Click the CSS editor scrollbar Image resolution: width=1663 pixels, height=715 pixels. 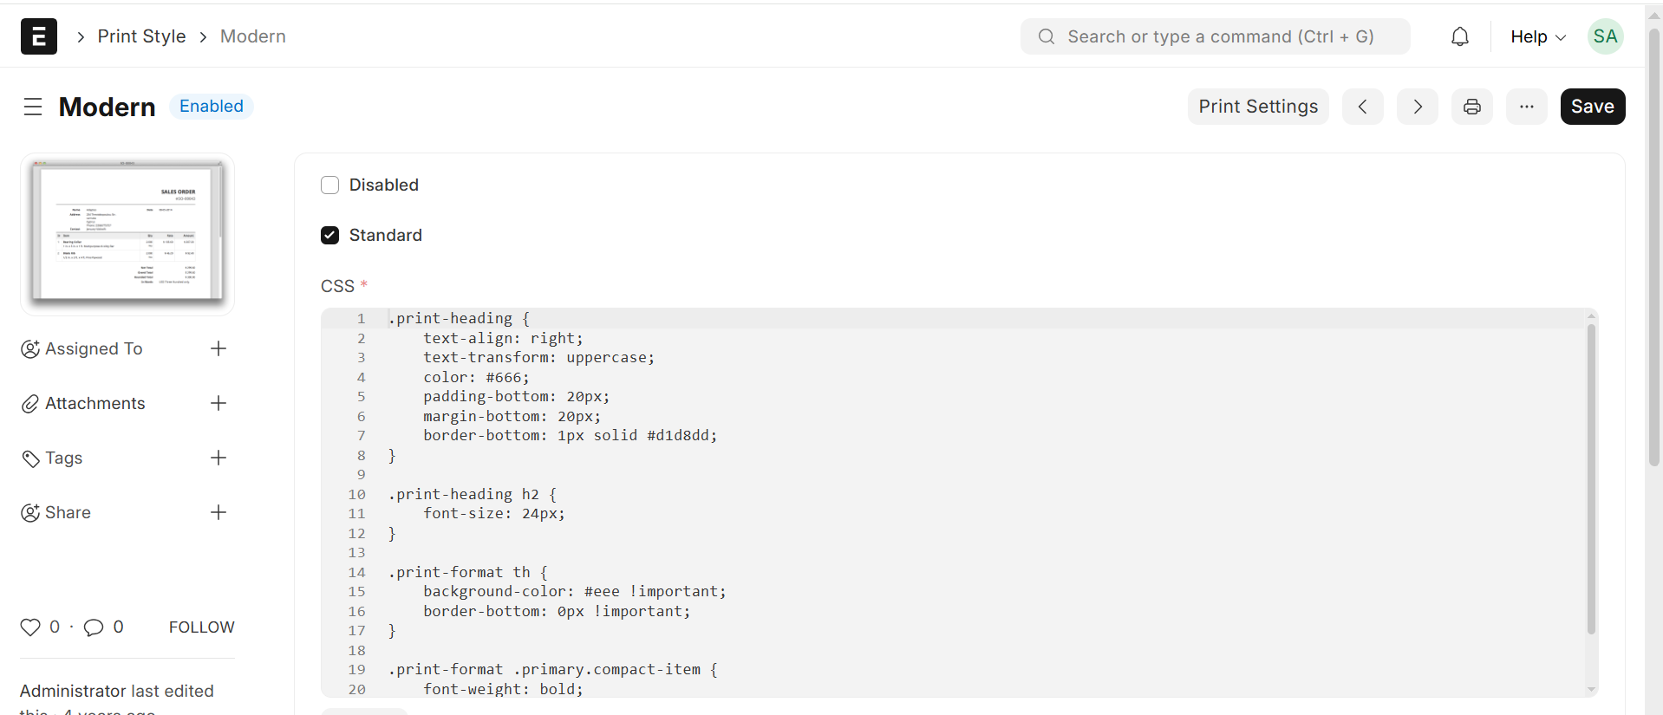(x=1590, y=477)
